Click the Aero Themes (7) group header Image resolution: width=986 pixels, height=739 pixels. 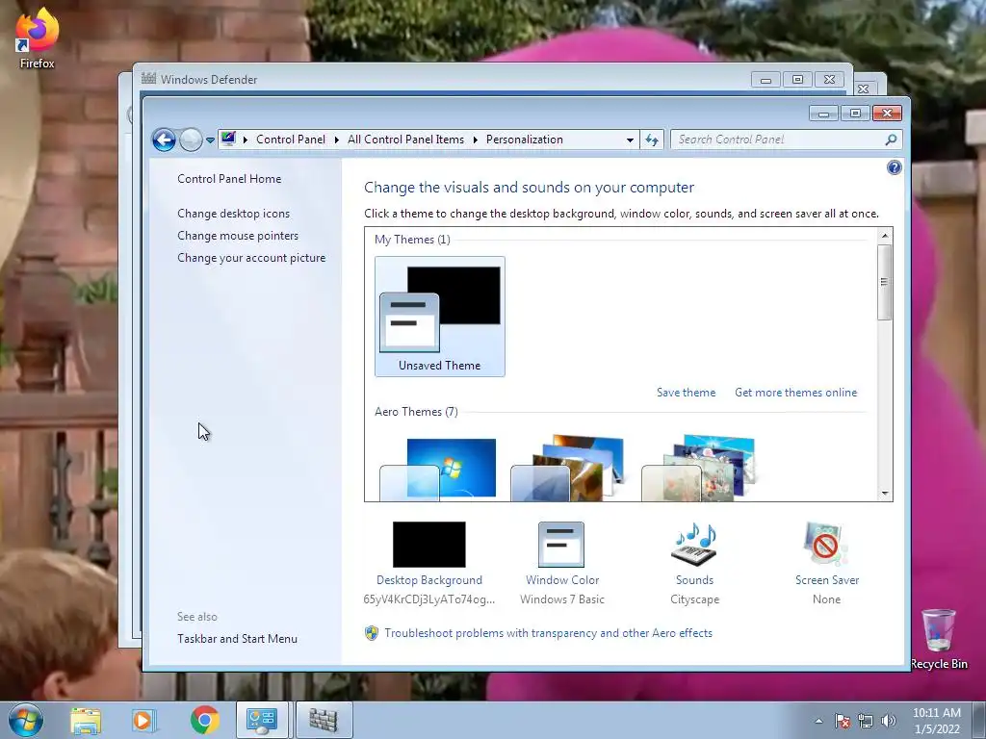(416, 412)
